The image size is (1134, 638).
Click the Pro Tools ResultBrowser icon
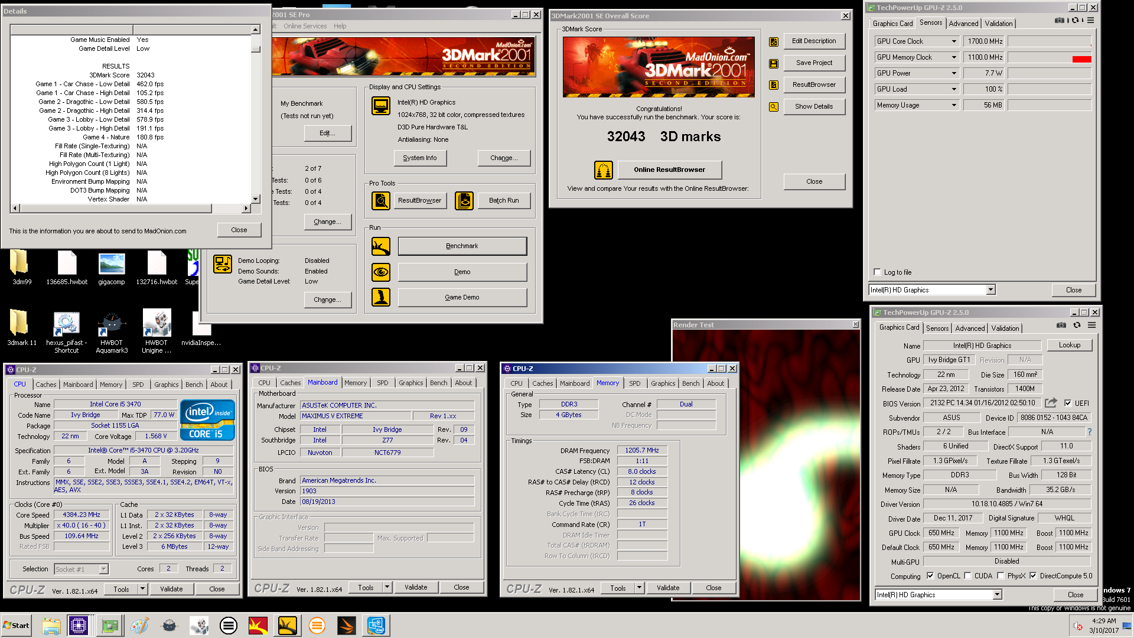tap(381, 201)
